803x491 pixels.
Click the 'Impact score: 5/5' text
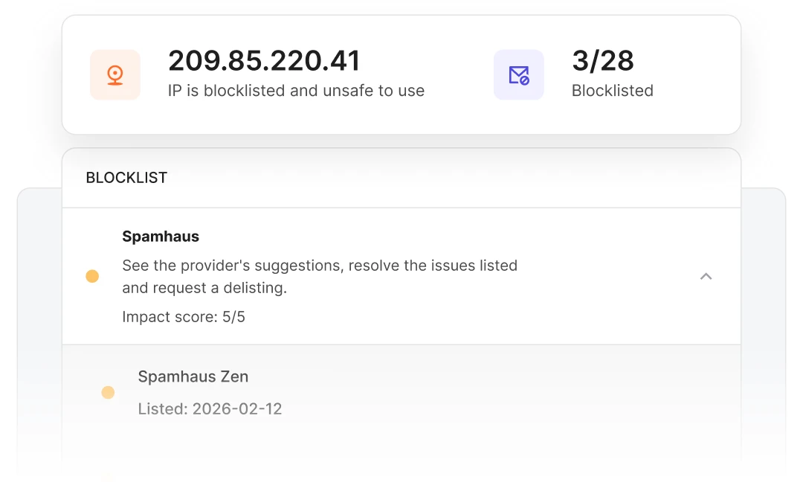[x=183, y=318]
